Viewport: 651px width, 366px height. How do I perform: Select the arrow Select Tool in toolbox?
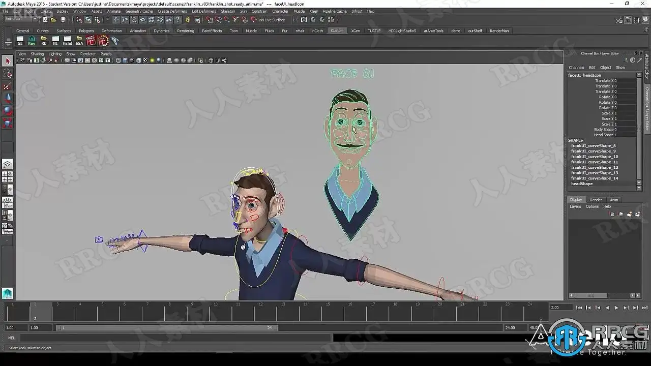[x=7, y=61]
